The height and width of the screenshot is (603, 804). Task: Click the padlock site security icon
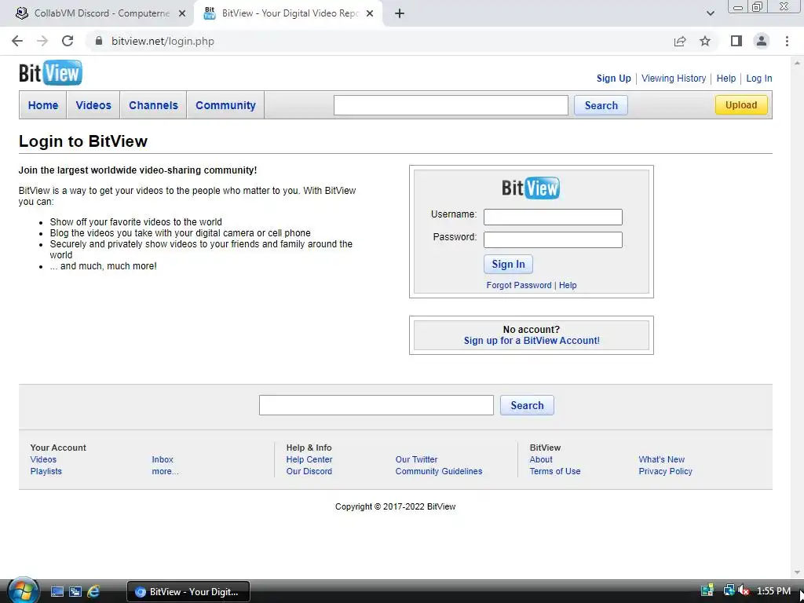click(x=99, y=41)
